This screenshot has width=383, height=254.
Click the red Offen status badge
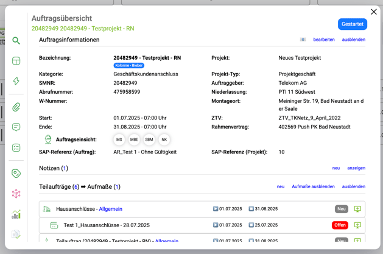(x=340, y=225)
